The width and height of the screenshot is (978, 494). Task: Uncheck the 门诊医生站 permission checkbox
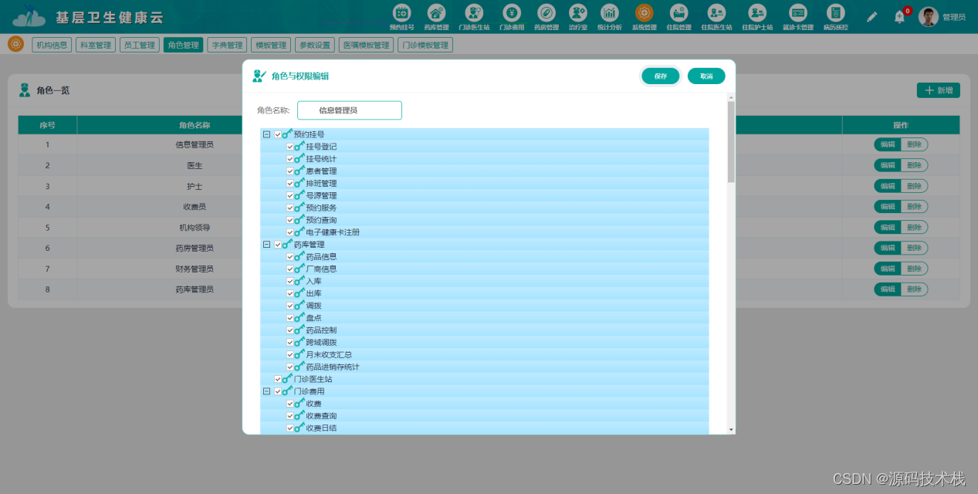tap(278, 379)
